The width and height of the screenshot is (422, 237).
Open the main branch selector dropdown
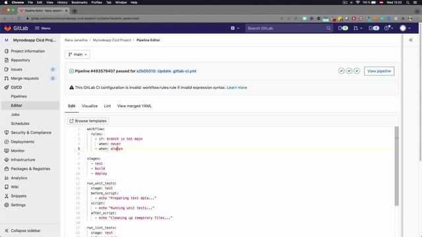click(x=78, y=55)
